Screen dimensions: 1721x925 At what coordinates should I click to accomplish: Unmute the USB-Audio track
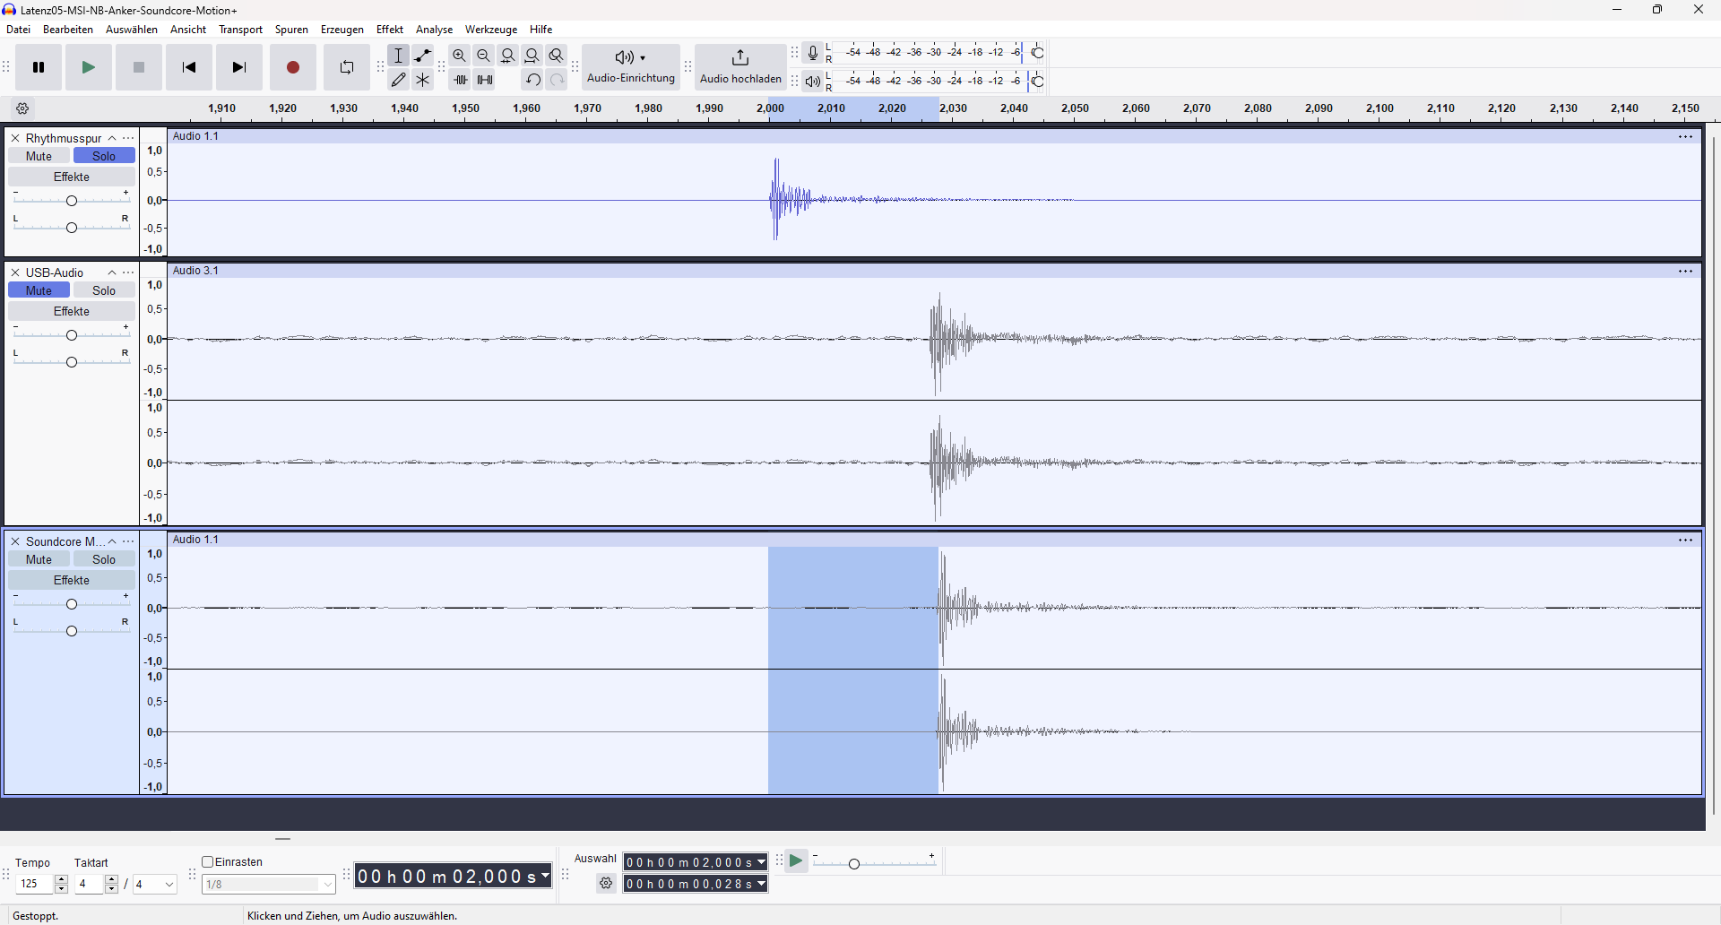click(x=39, y=290)
